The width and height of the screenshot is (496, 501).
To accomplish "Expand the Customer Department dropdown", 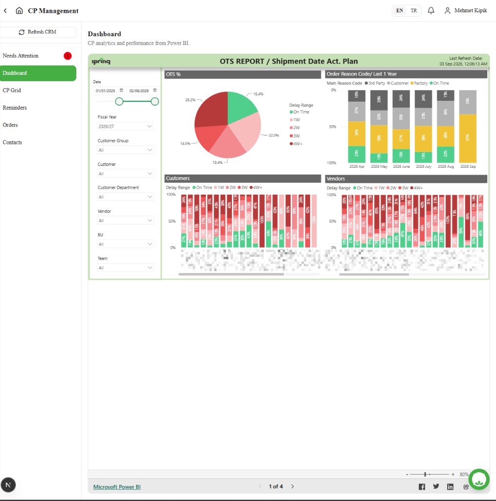I will coord(125,197).
